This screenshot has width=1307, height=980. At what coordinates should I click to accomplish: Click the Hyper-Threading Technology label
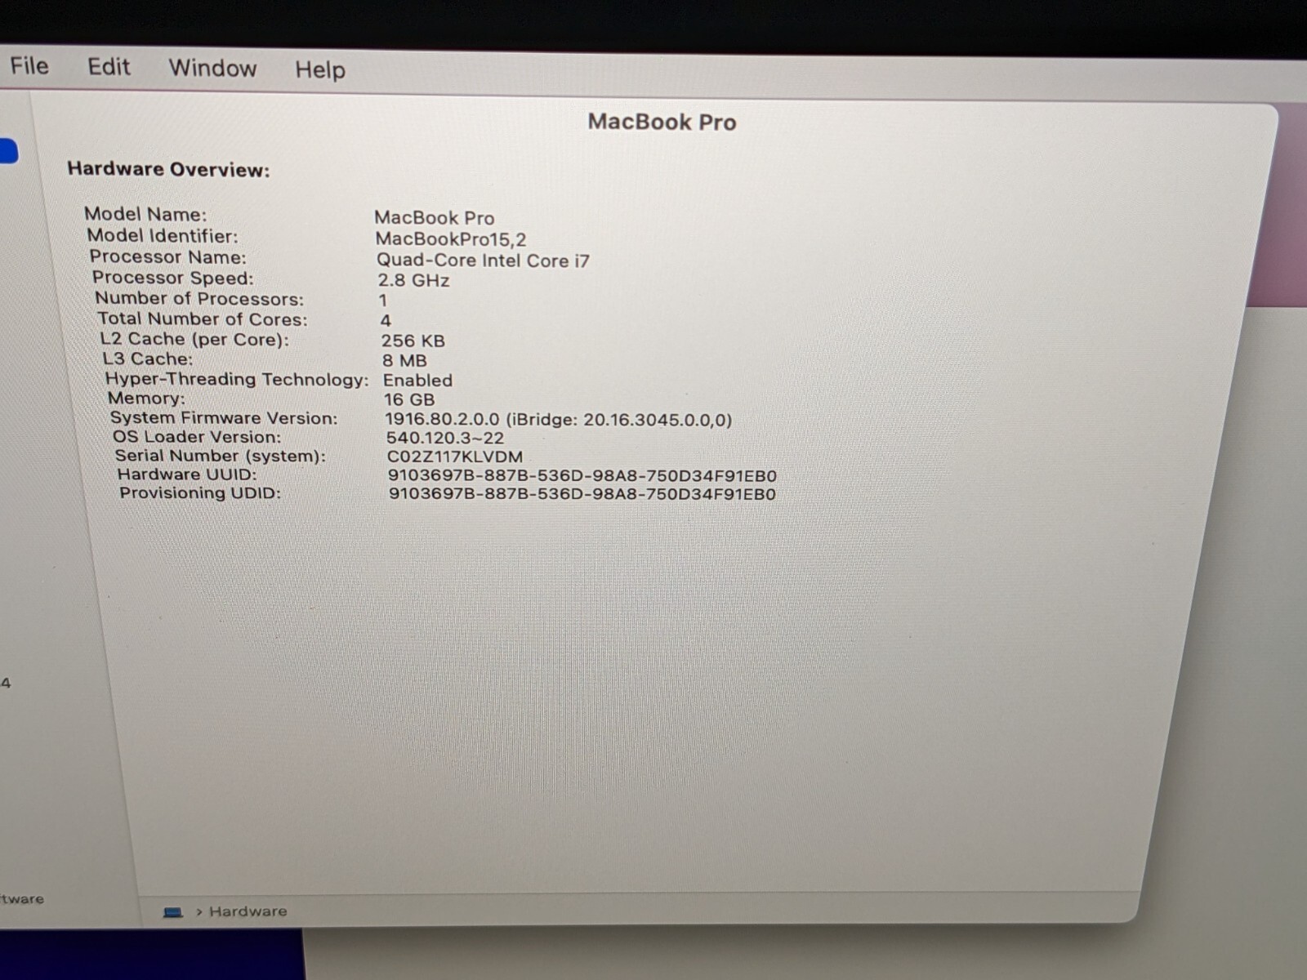click(x=237, y=379)
